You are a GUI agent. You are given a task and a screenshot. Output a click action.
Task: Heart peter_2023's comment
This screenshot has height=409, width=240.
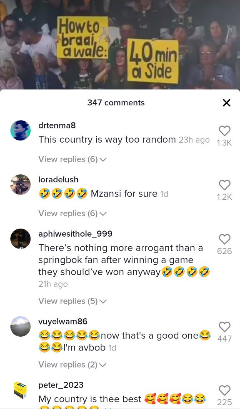pyautogui.click(x=225, y=390)
